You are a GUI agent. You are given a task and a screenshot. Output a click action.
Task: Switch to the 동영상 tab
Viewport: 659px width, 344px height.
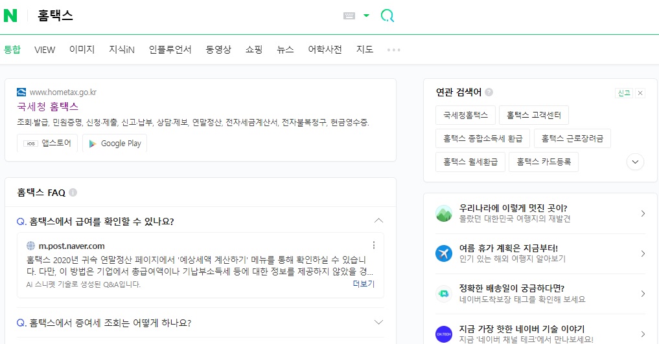click(x=218, y=50)
